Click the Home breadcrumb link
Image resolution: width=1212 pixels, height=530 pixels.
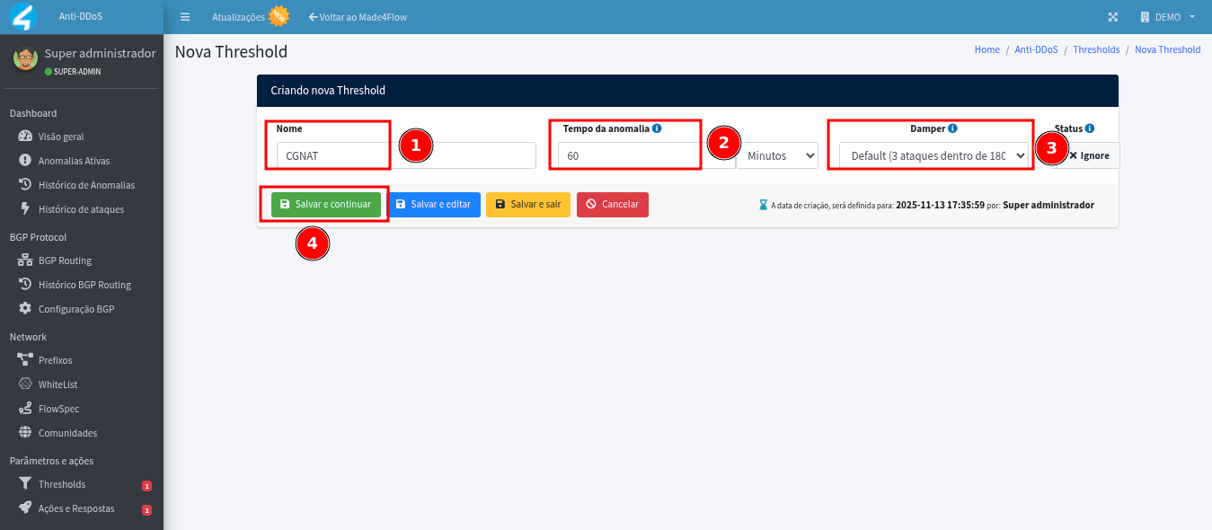point(986,50)
